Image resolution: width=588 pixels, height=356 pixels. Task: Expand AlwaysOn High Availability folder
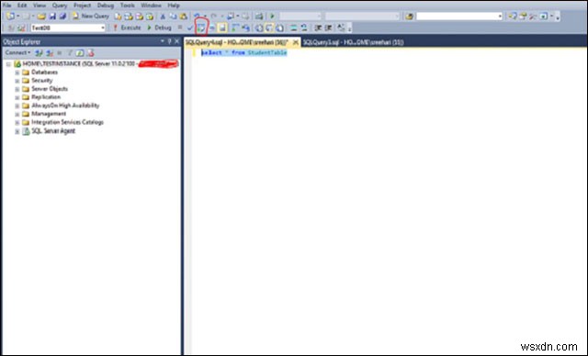[x=17, y=106]
